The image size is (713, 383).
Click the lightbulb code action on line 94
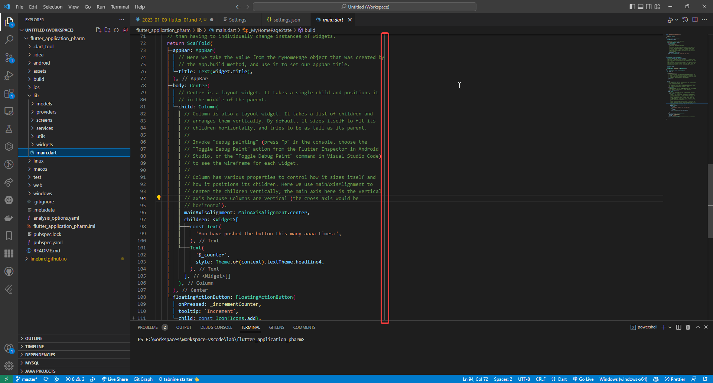[159, 198]
